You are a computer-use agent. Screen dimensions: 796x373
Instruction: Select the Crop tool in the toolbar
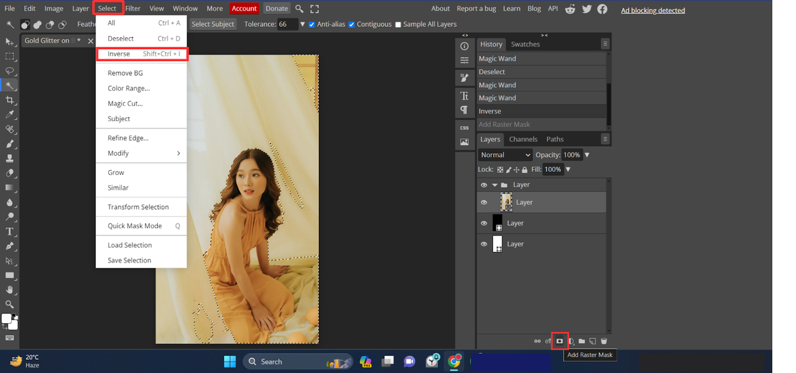9,100
